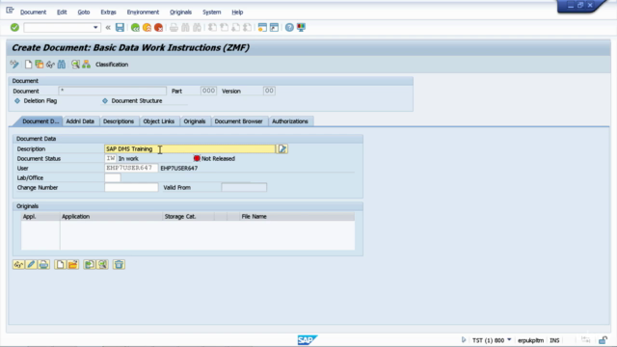The height and width of the screenshot is (347, 617).
Task: Click the status bar expand triangle
Action: [x=464, y=340]
